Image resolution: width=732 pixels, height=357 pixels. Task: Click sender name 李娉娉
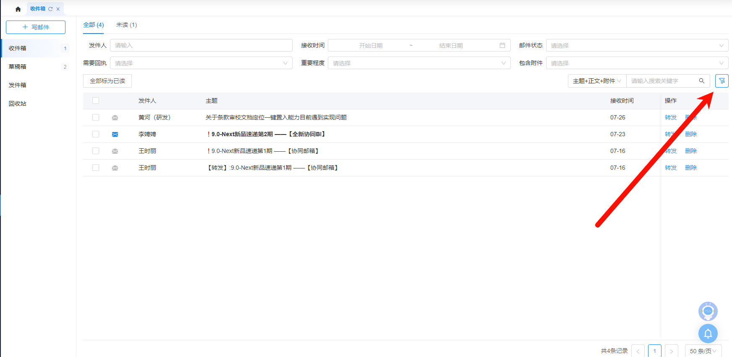pos(147,134)
